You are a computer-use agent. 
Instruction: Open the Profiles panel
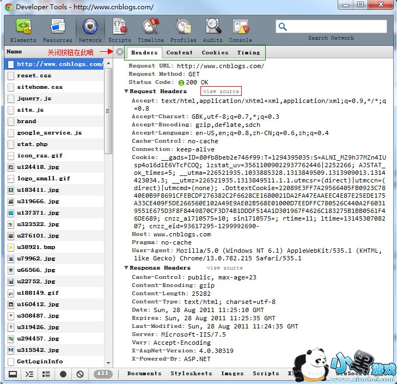(183, 30)
